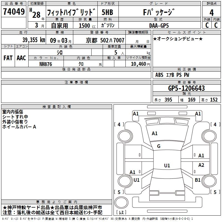
Task: Select header 車台番号
Action: (x=186, y=82)
